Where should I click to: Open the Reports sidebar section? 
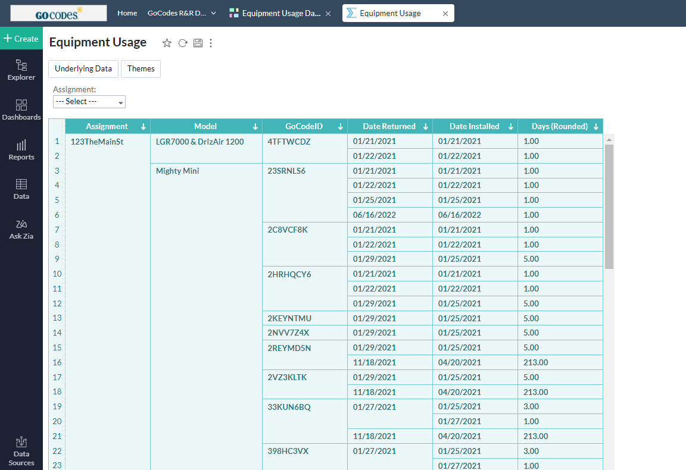[x=21, y=150]
